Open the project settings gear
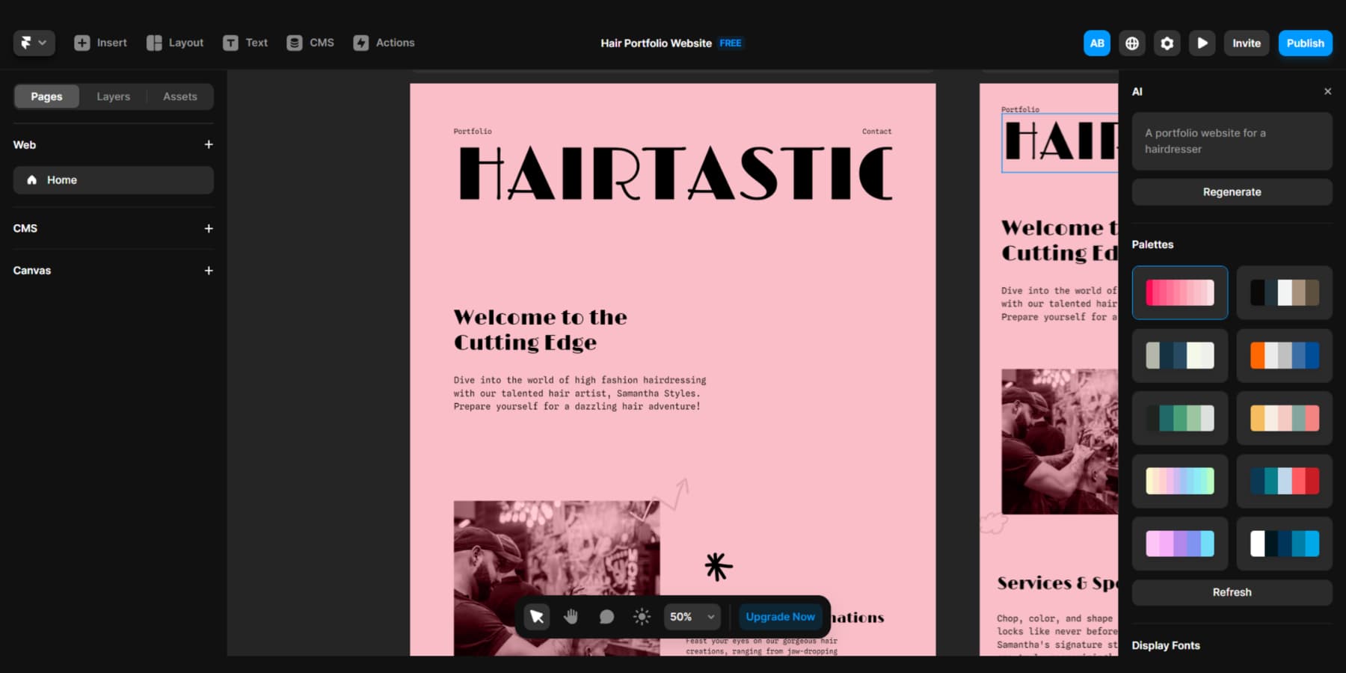This screenshot has height=673, width=1346. pyautogui.click(x=1167, y=43)
